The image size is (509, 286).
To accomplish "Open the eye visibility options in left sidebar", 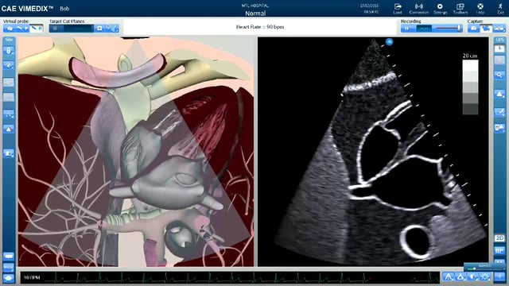I will pos(9,65).
